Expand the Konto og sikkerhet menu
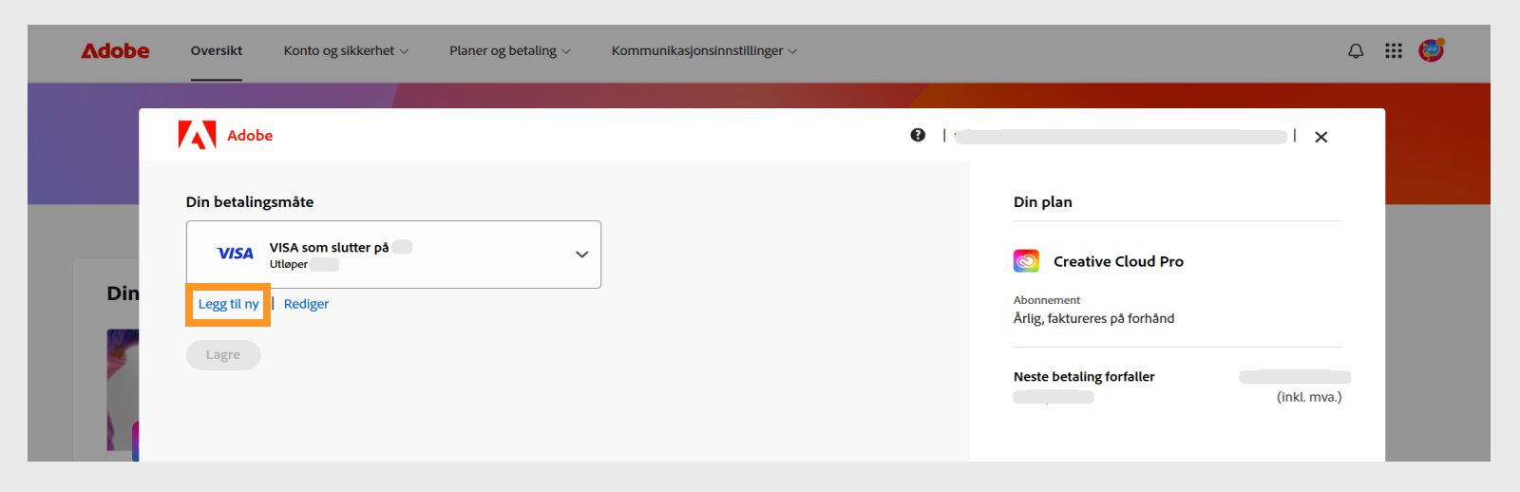The width and height of the screenshot is (1520, 492). click(346, 51)
